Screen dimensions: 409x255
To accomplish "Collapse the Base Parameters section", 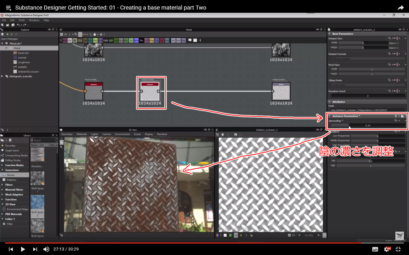I will (329, 34).
